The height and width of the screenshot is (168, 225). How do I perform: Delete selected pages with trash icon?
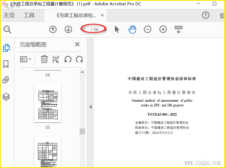click(44, 59)
